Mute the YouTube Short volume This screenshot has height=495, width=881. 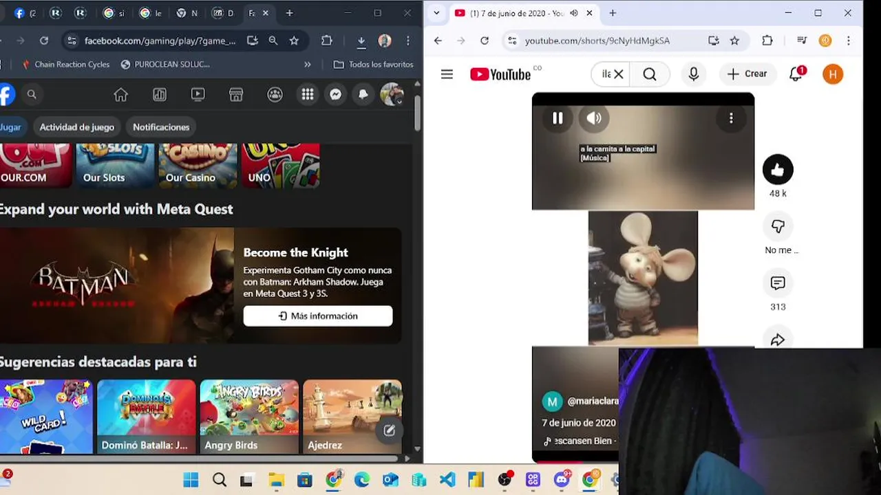594,118
